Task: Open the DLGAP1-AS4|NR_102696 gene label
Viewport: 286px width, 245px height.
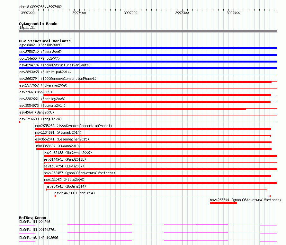Action: click(39, 238)
